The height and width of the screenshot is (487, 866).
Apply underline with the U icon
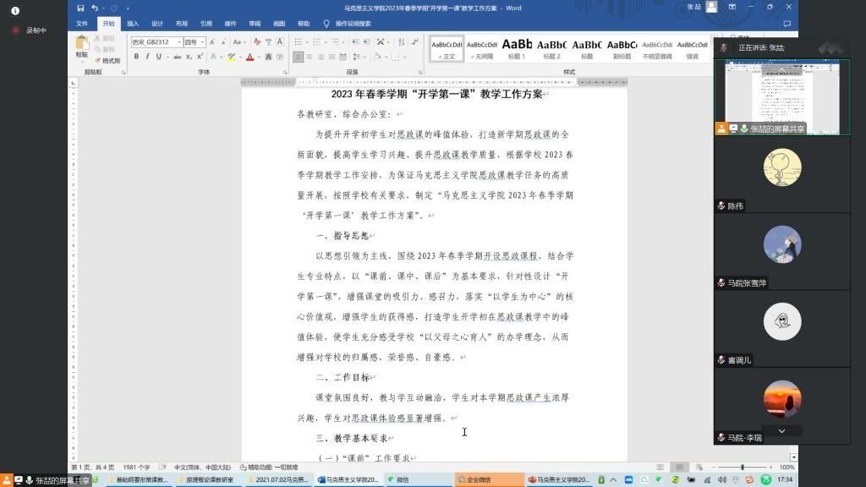[158, 57]
